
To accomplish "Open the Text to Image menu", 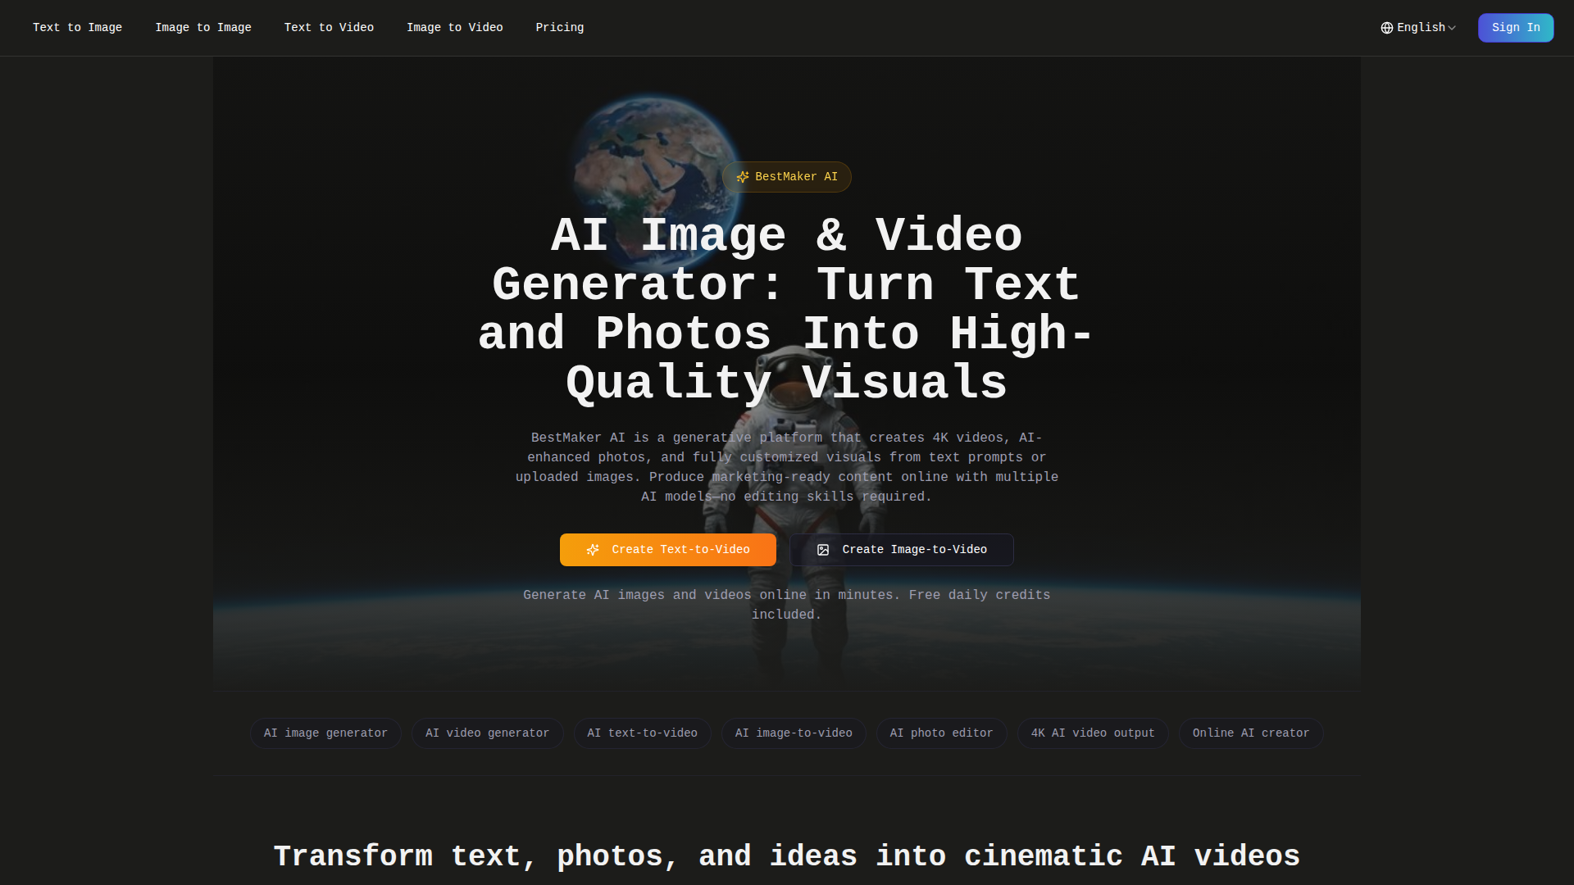I will pyautogui.click(x=77, y=28).
